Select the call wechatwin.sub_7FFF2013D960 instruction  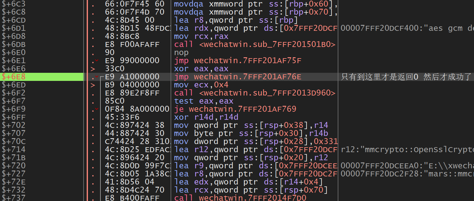coord(254,93)
